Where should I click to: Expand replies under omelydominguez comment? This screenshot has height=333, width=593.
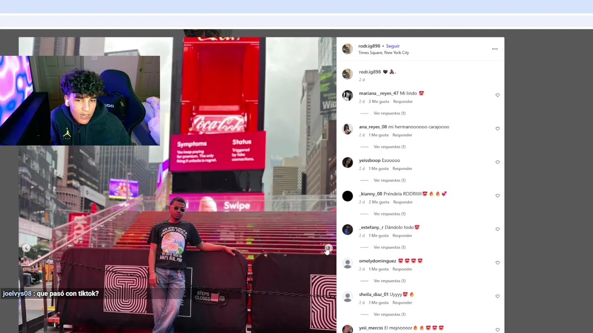(390, 281)
